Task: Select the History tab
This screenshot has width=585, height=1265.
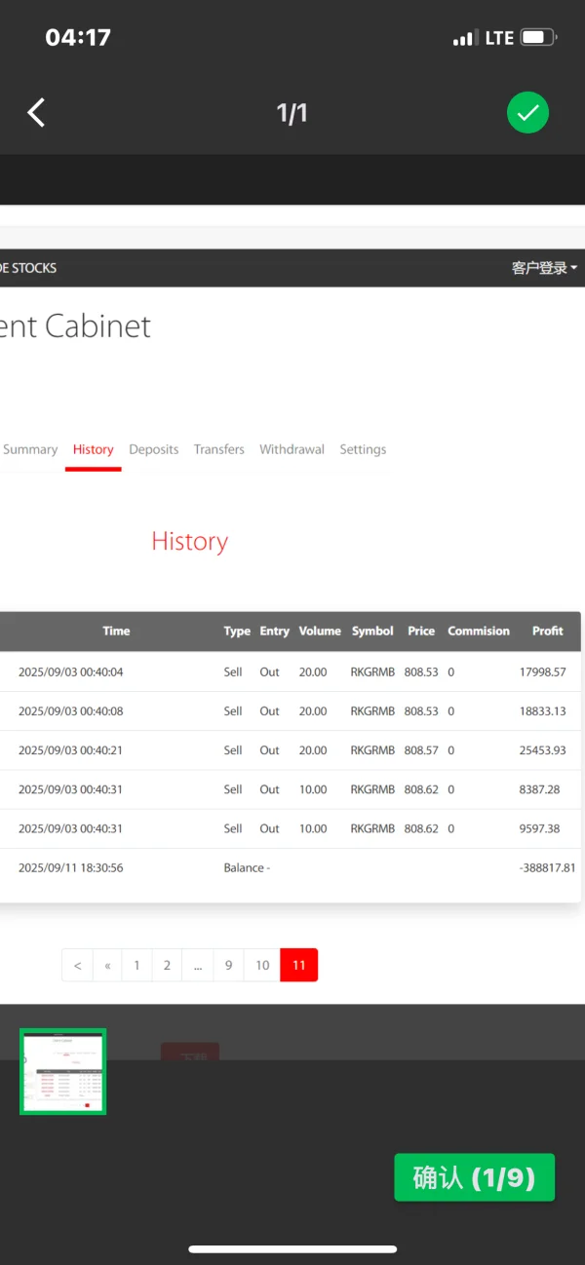Action: coord(94,449)
